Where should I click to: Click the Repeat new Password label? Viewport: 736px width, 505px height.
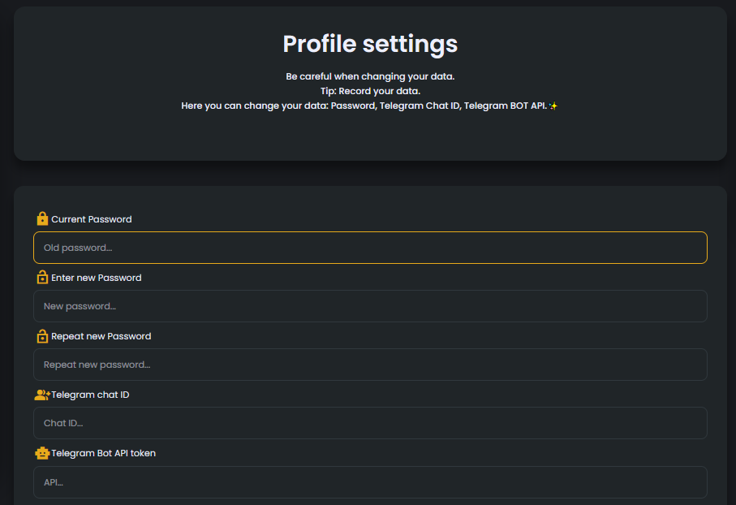coord(101,336)
